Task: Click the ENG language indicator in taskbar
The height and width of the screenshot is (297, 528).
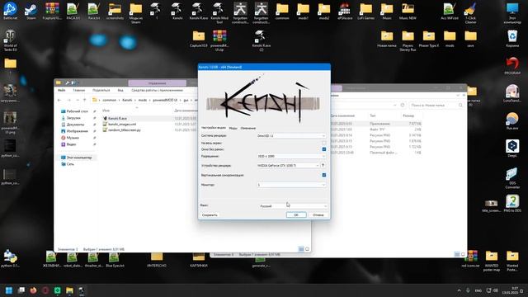Action: [x=478, y=290]
